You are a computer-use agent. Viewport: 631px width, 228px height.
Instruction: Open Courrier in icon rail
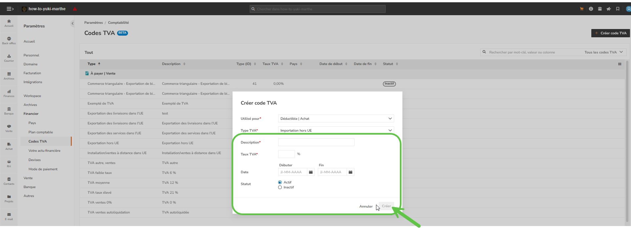pos(9,58)
